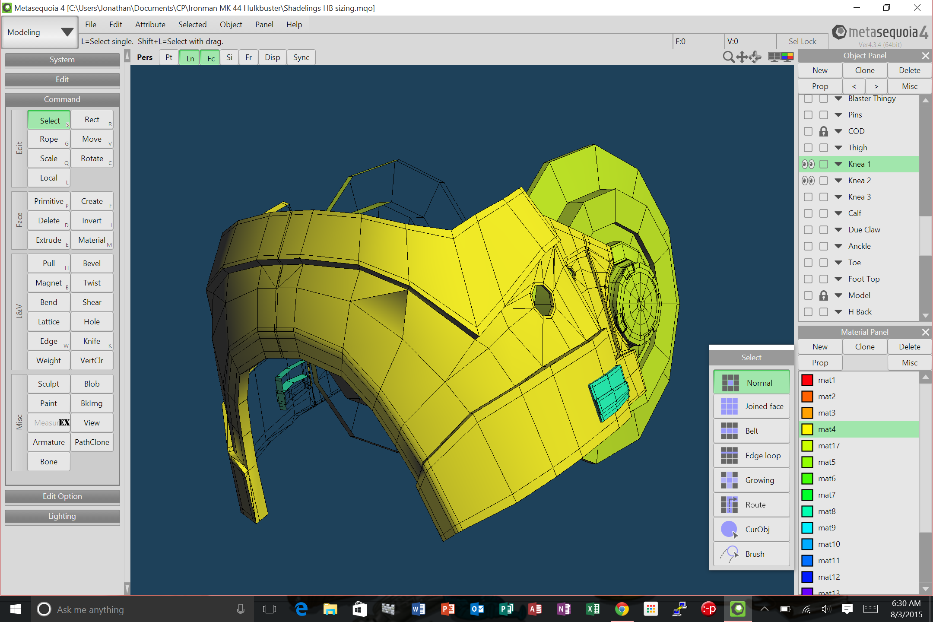This screenshot has width=933, height=622.
Task: Expand the Lighting section
Action: (x=62, y=516)
